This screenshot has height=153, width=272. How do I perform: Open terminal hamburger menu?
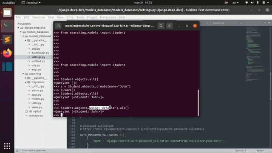click(x=169, y=25)
